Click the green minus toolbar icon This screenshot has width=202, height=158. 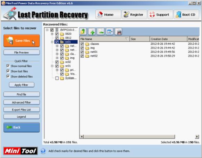pyautogui.click(x=101, y=32)
